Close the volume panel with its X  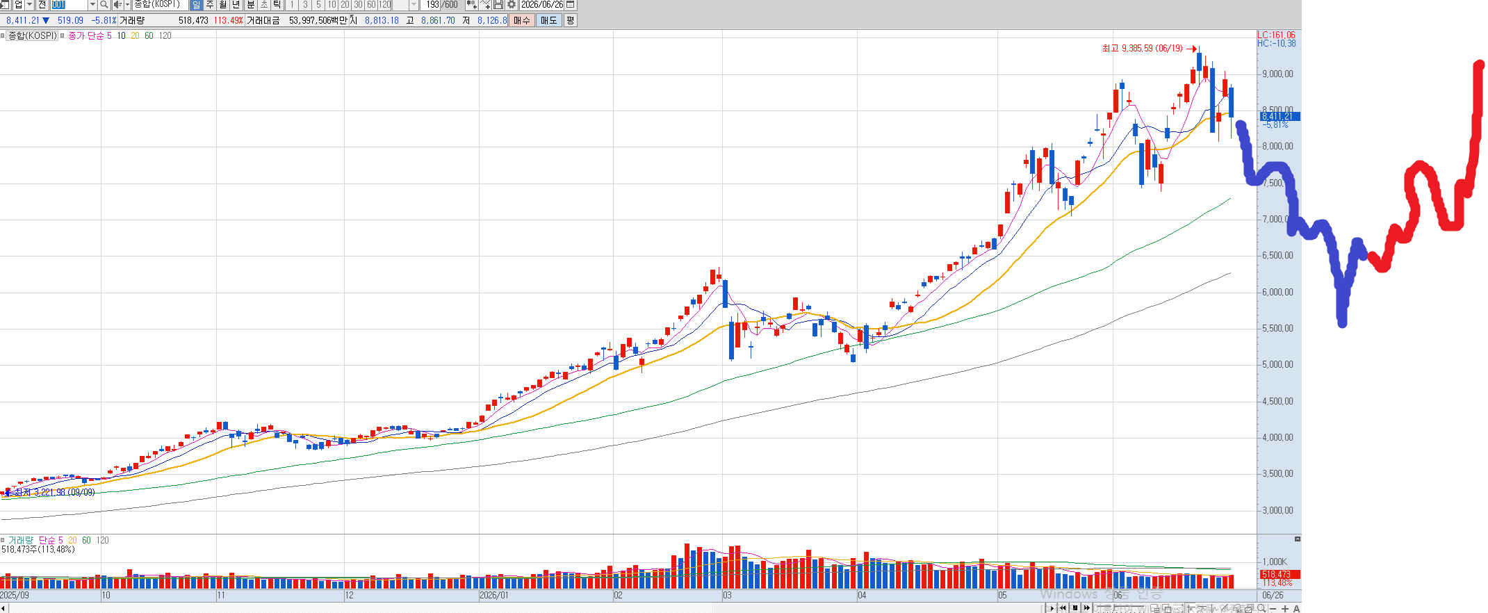click(x=1297, y=539)
